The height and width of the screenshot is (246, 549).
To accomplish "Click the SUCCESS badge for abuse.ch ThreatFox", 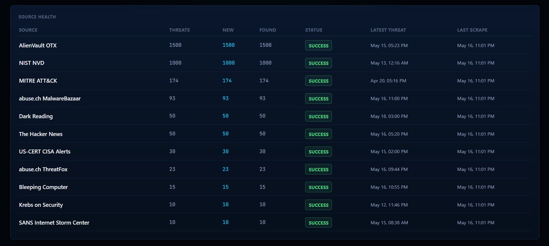I will pyautogui.click(x=318, y=169).
